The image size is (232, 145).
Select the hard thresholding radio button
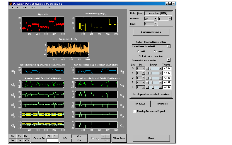(155, 51)
